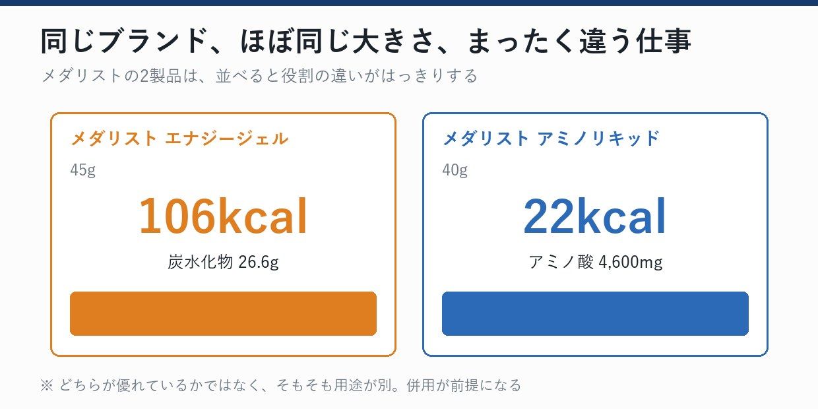This screenshot has width=818, height=409.
Task: Click the dark navy top banner strip
Action: click(x=409, y=3)
